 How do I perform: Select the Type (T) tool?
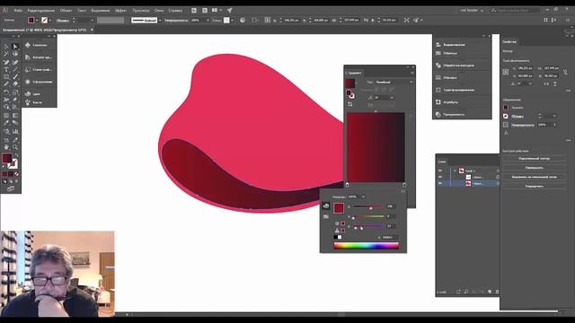pyautogui.click(x=6, y=70)
